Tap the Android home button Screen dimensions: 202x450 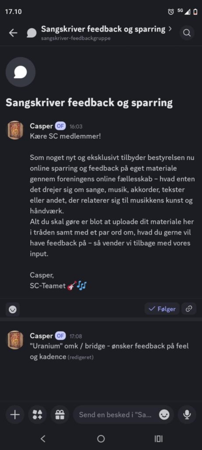point(101,439)
